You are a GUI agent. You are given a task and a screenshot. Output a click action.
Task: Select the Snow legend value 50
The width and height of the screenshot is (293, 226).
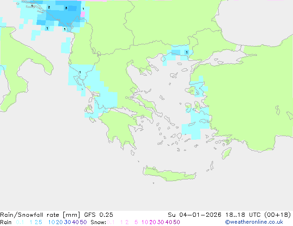(177, 222)
